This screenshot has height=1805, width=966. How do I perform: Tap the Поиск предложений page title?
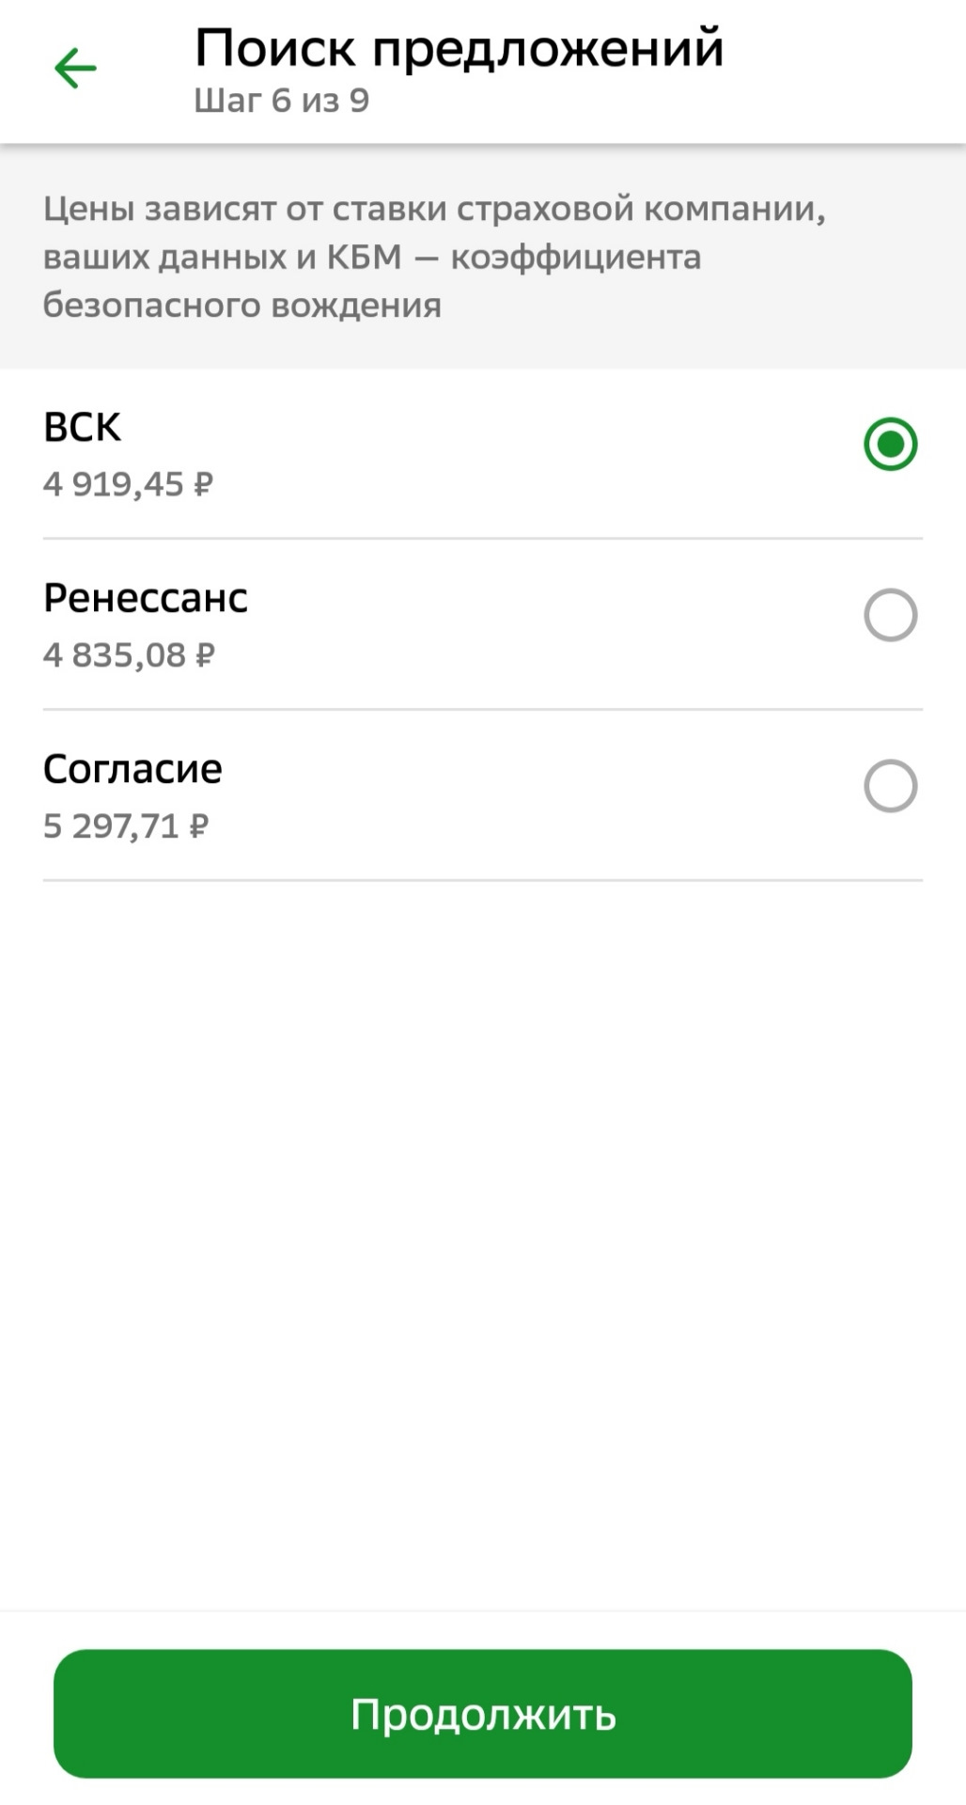pos(459,48)
